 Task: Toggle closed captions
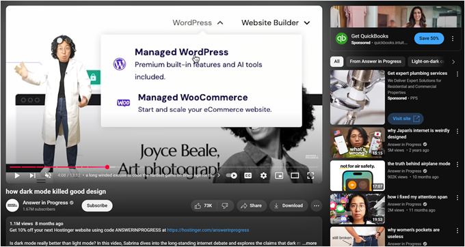coord(248,176)
